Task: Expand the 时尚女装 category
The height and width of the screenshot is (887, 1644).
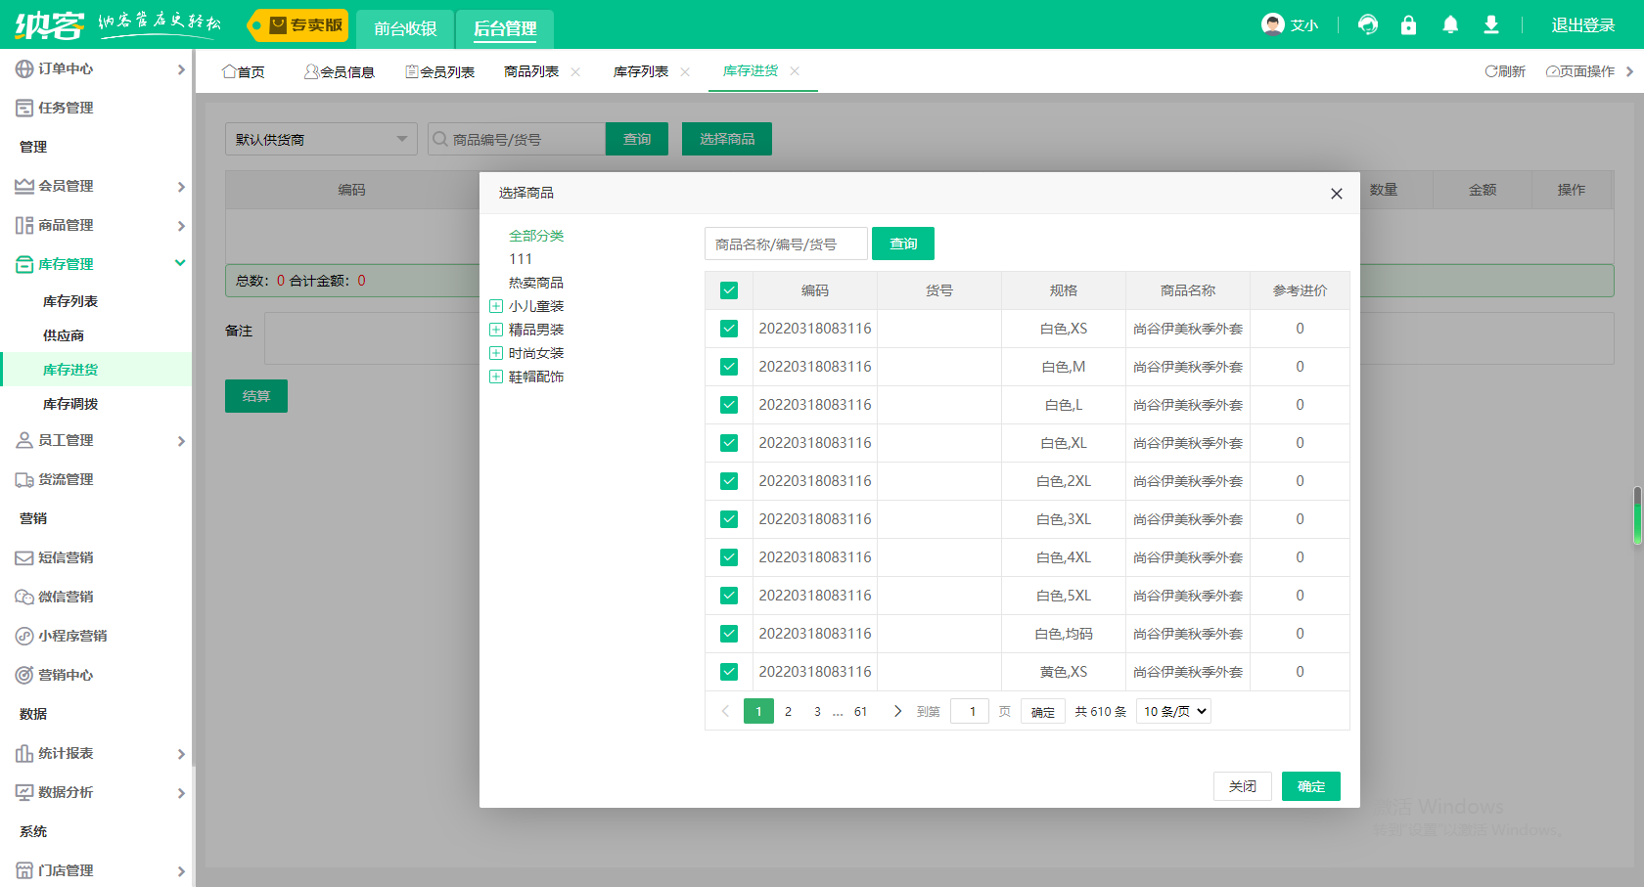Action: click(496, 353)
